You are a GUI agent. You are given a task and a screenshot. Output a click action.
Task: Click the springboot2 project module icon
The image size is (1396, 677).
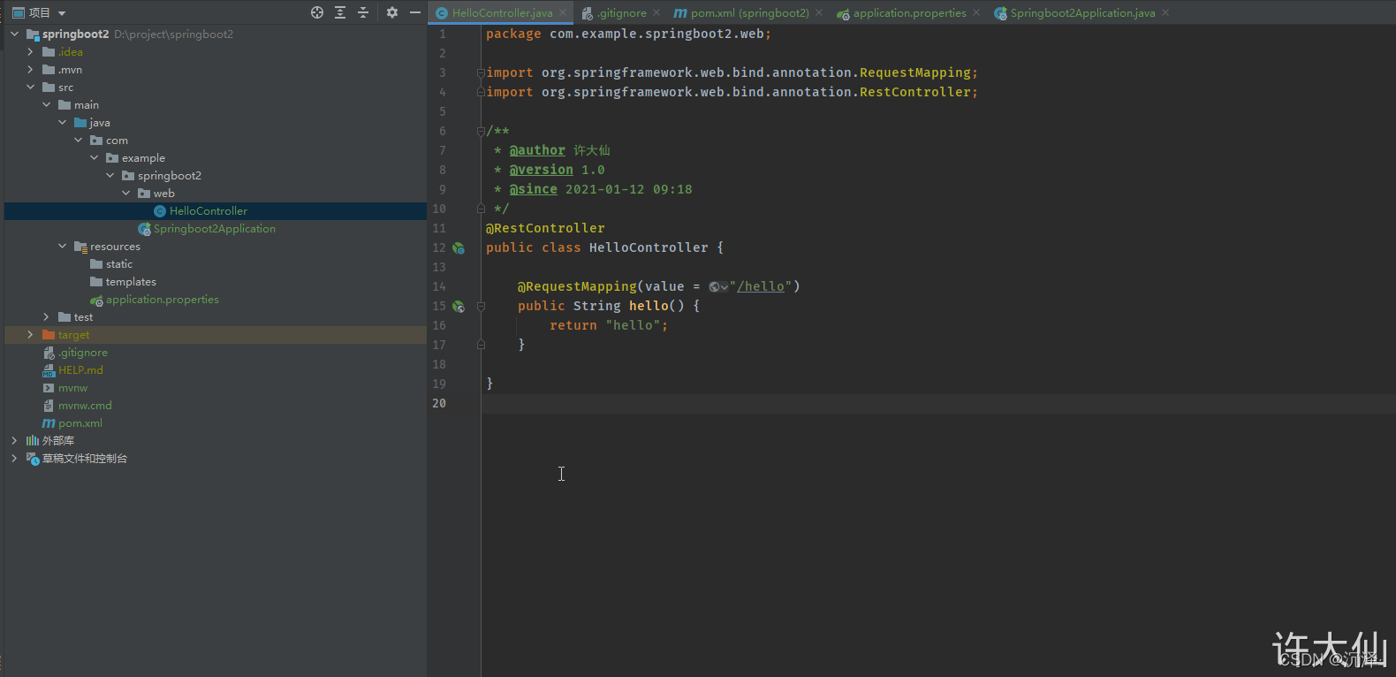33,34
